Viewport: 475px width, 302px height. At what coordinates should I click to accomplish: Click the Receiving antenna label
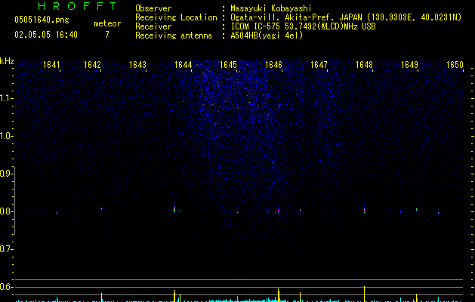[x=174, y=35]
